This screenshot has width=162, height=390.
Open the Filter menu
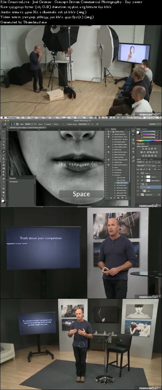61,118
